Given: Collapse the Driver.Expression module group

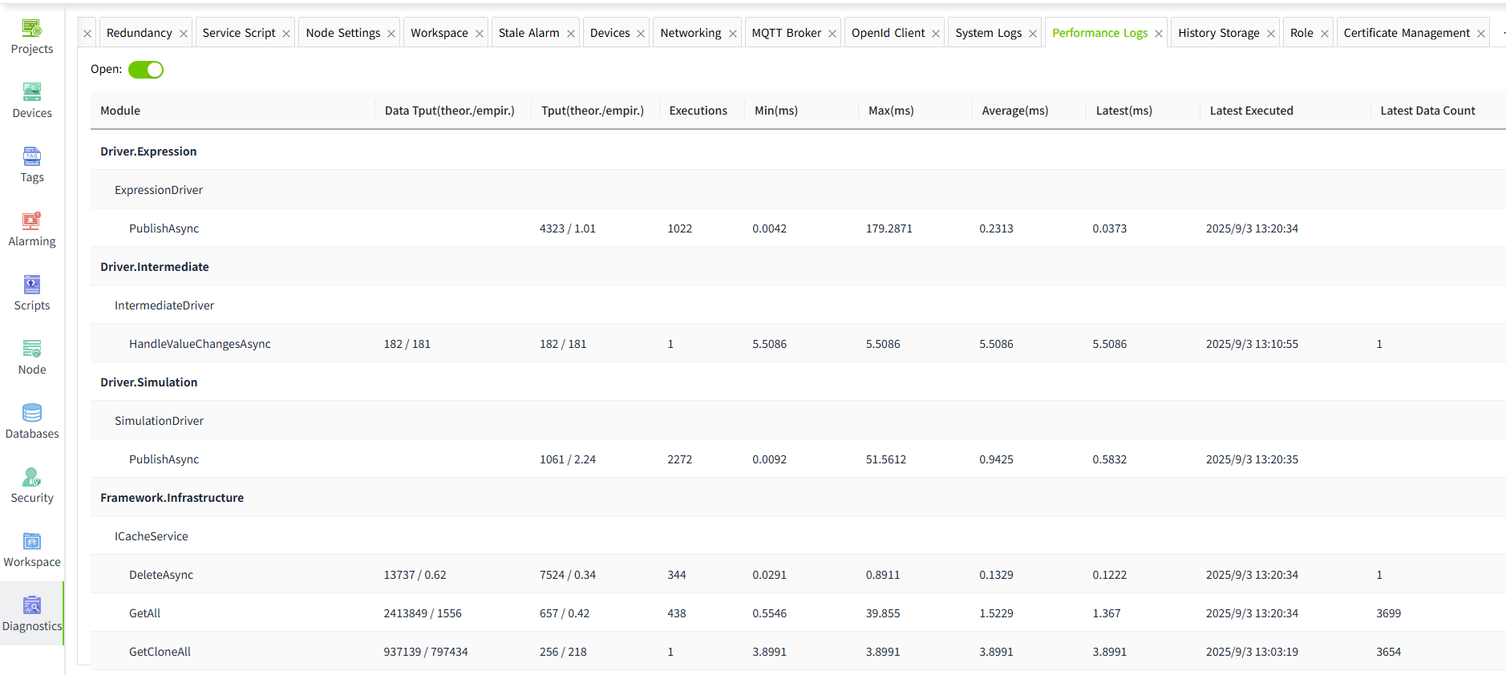Looking at the screenshot, I should 148,152.
